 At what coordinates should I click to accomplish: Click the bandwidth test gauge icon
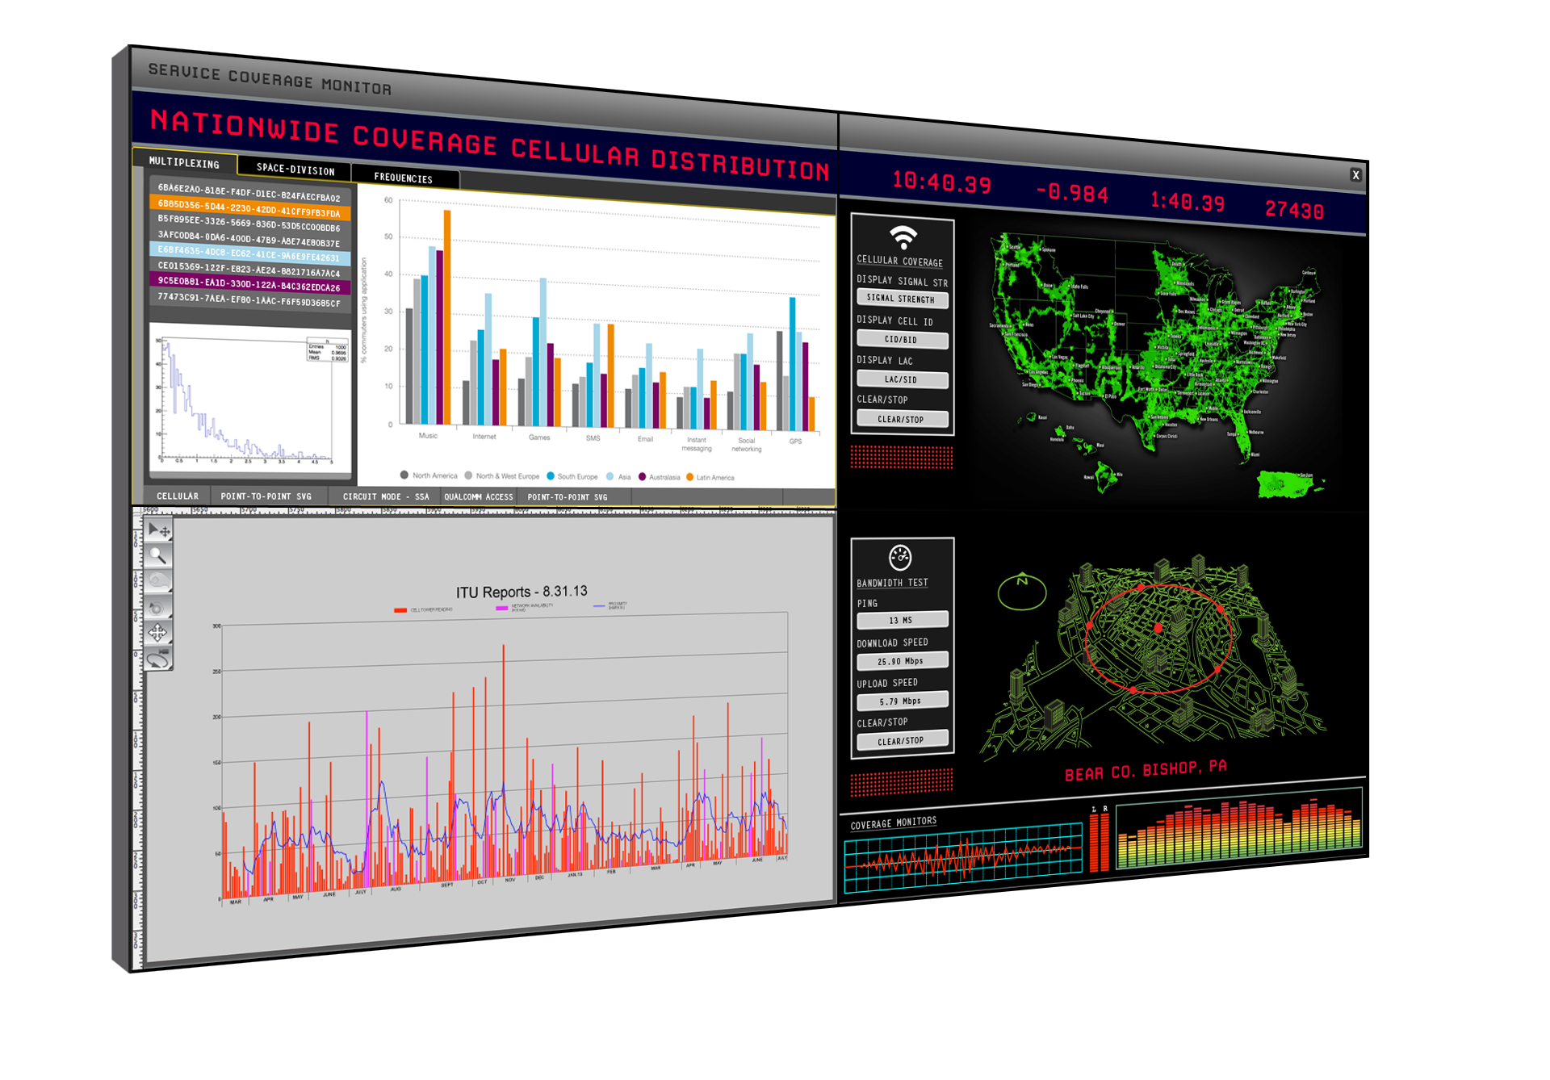[x=900, y=557]
